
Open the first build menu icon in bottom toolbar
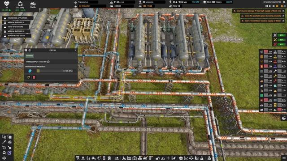point(78,158)
